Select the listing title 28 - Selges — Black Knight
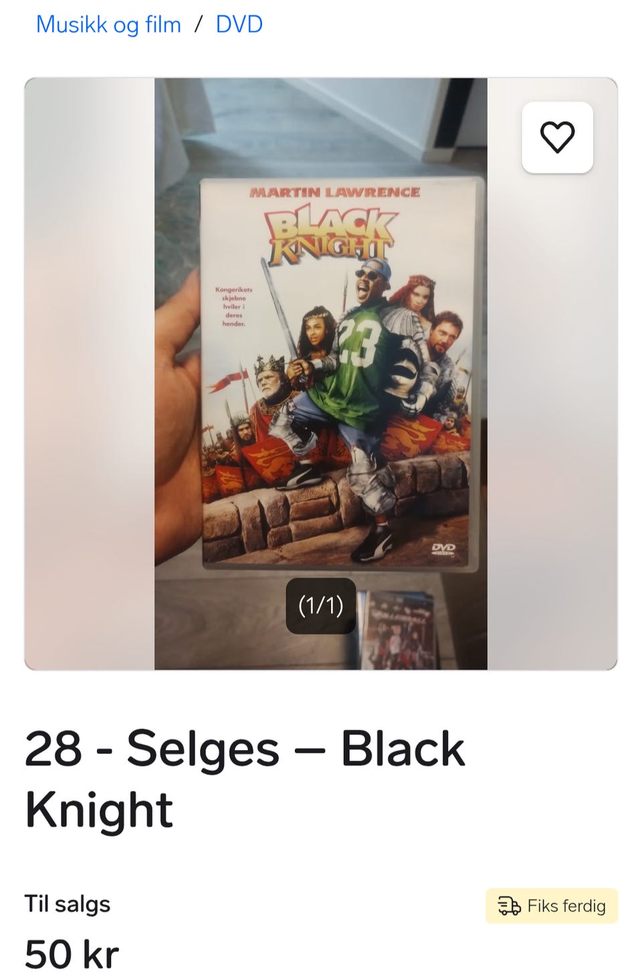The width and height of the screenshot is (642, 974). (x=245, y=778)
